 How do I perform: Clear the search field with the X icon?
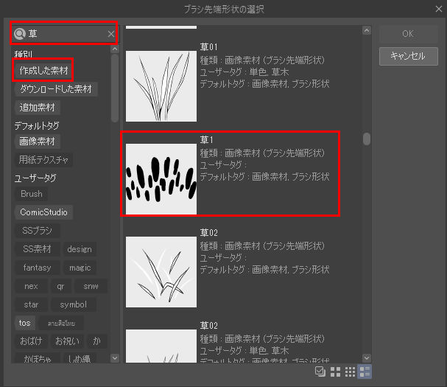pos(111,34)
